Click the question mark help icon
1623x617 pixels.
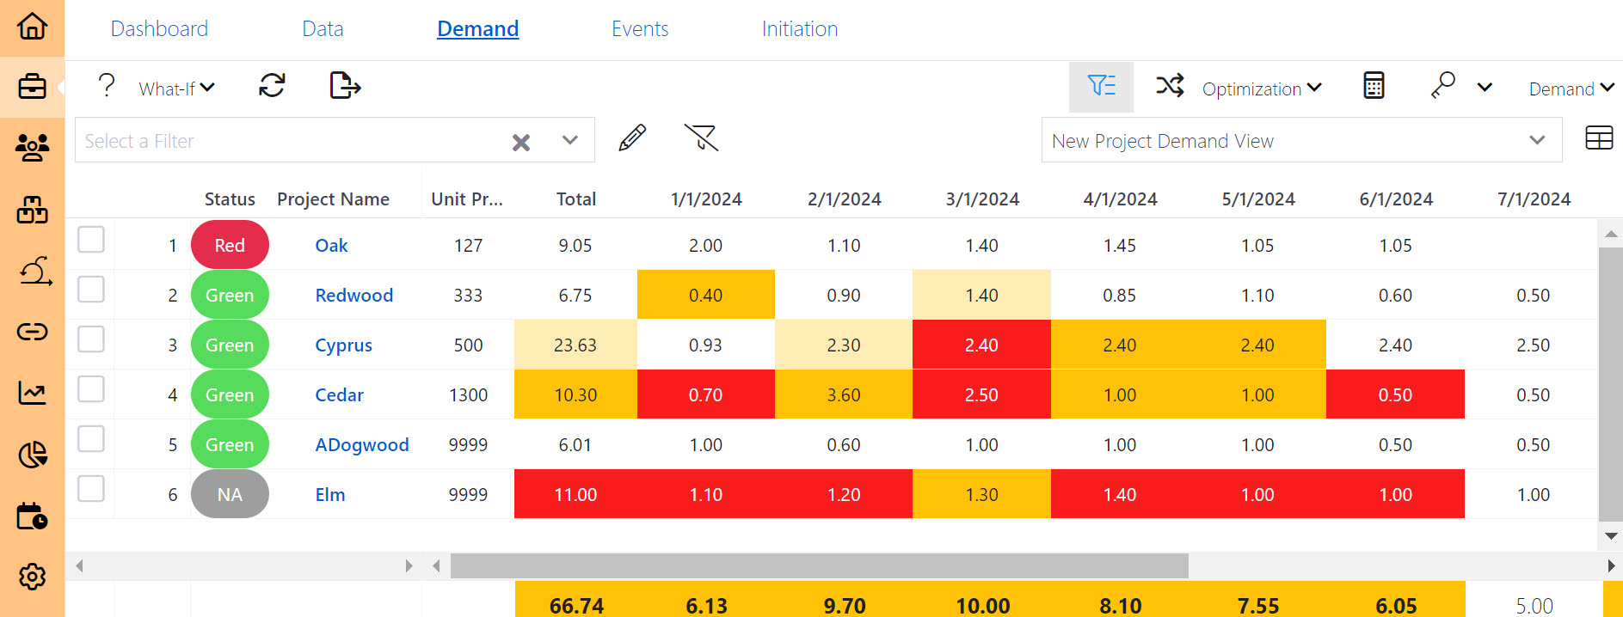(x=107, y=86)
